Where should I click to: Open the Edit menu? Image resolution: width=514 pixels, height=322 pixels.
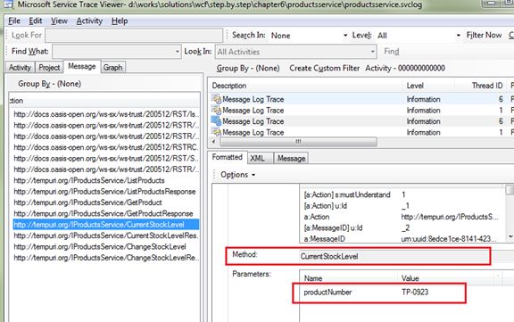36,21
